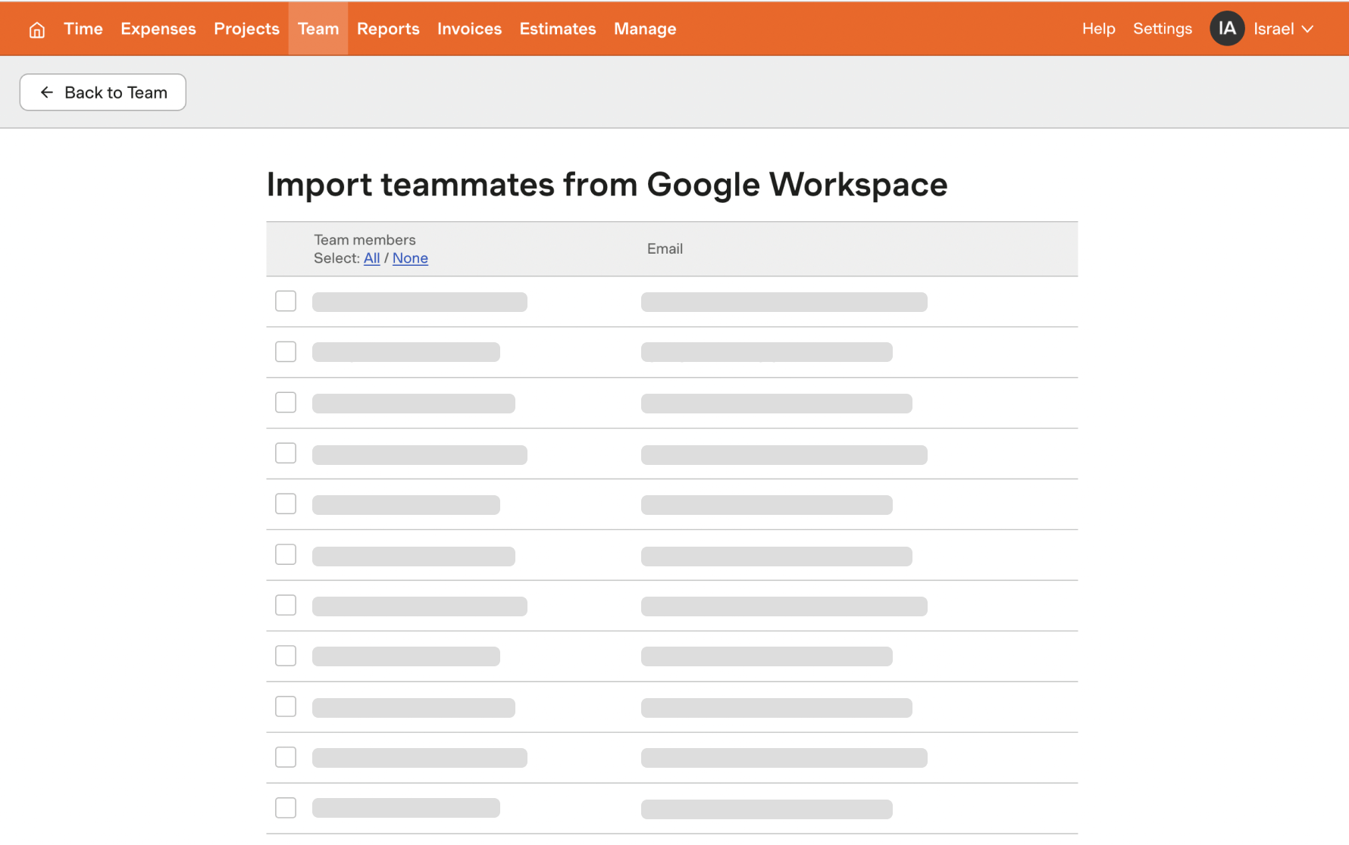Image resolution: width=1349 pixels, height=845 pixels.
Task: Go to the home page icon
Action: coord(36,30)
